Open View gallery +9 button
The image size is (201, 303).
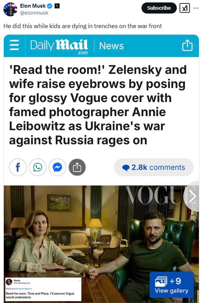172,285
